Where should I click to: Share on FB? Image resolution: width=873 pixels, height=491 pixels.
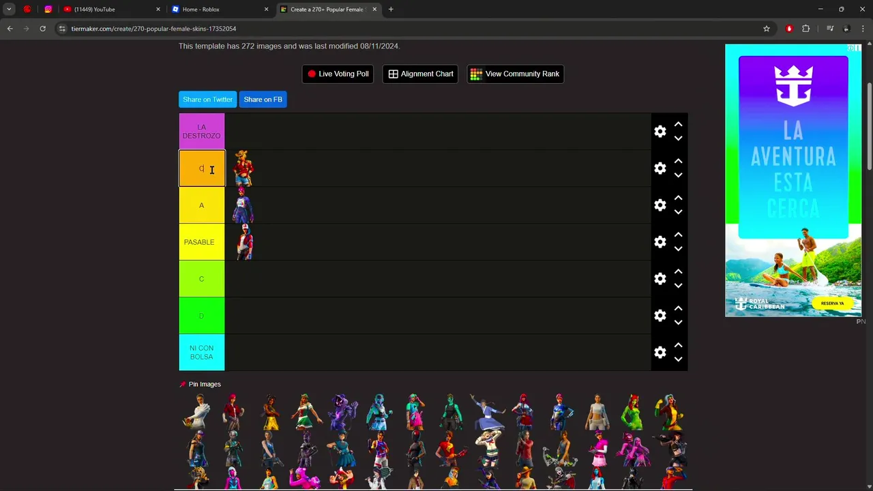tap(263, 100)
